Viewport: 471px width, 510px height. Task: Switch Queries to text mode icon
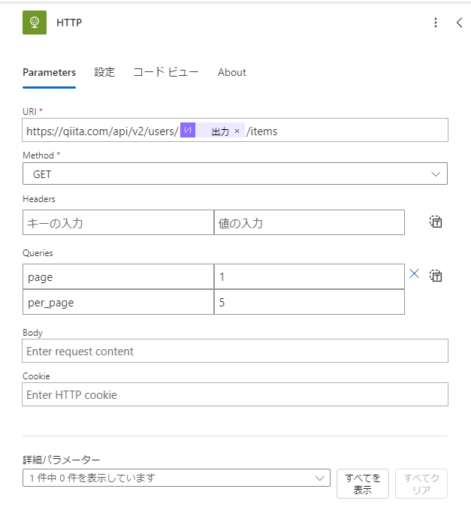(436, 276)
